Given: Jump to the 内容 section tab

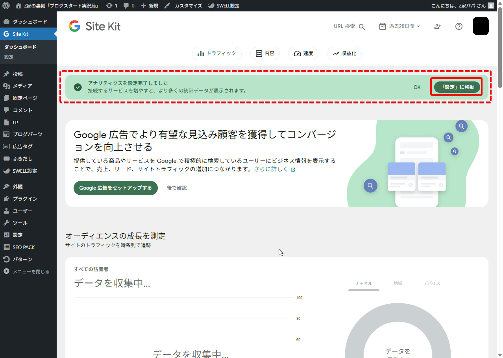Looking at the screenshot, I should pyautogui.click(x=265, y=54).
